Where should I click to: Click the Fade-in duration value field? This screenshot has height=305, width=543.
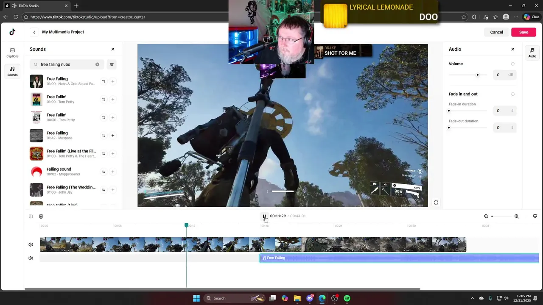504,111
